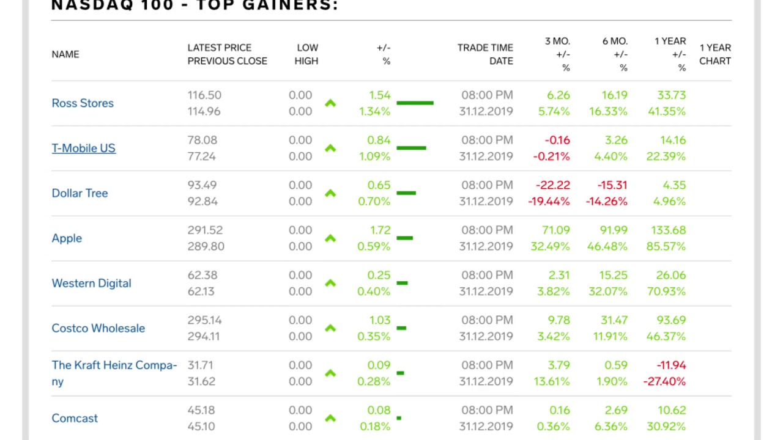The height and width of the screenshot is (440, 783).
Task: Open the Costco Wholesale stock page
Action: click(x=98, y=328)
